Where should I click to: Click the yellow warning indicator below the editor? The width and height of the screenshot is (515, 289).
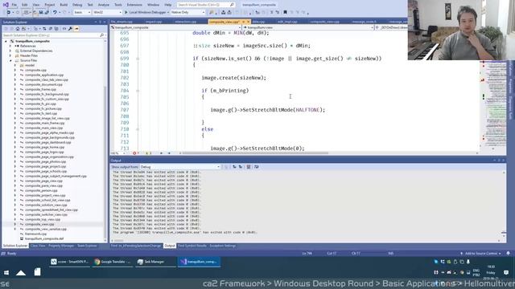pyautogui.click(x=148, y=153)
